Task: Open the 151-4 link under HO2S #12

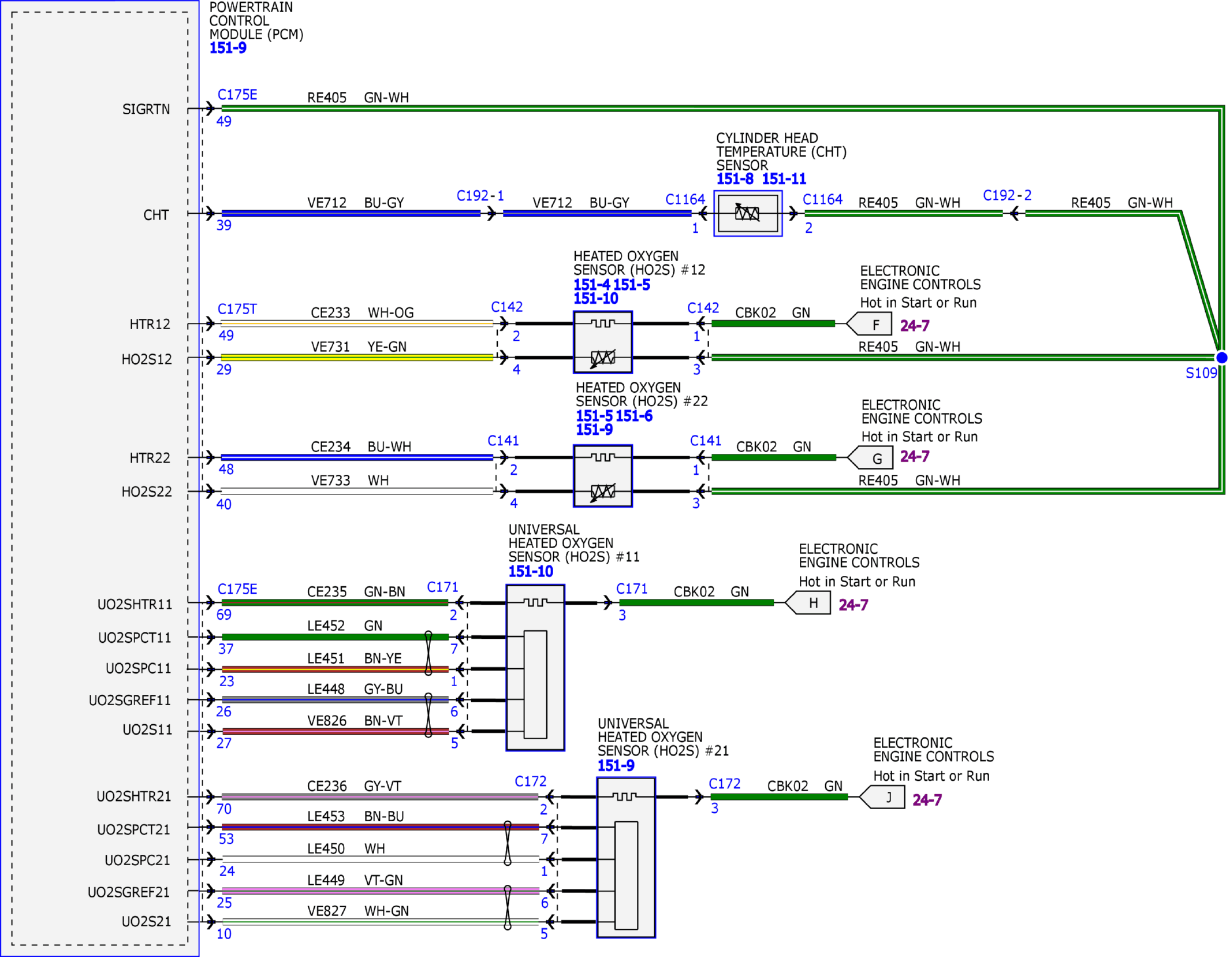Action: coord(591,285)
